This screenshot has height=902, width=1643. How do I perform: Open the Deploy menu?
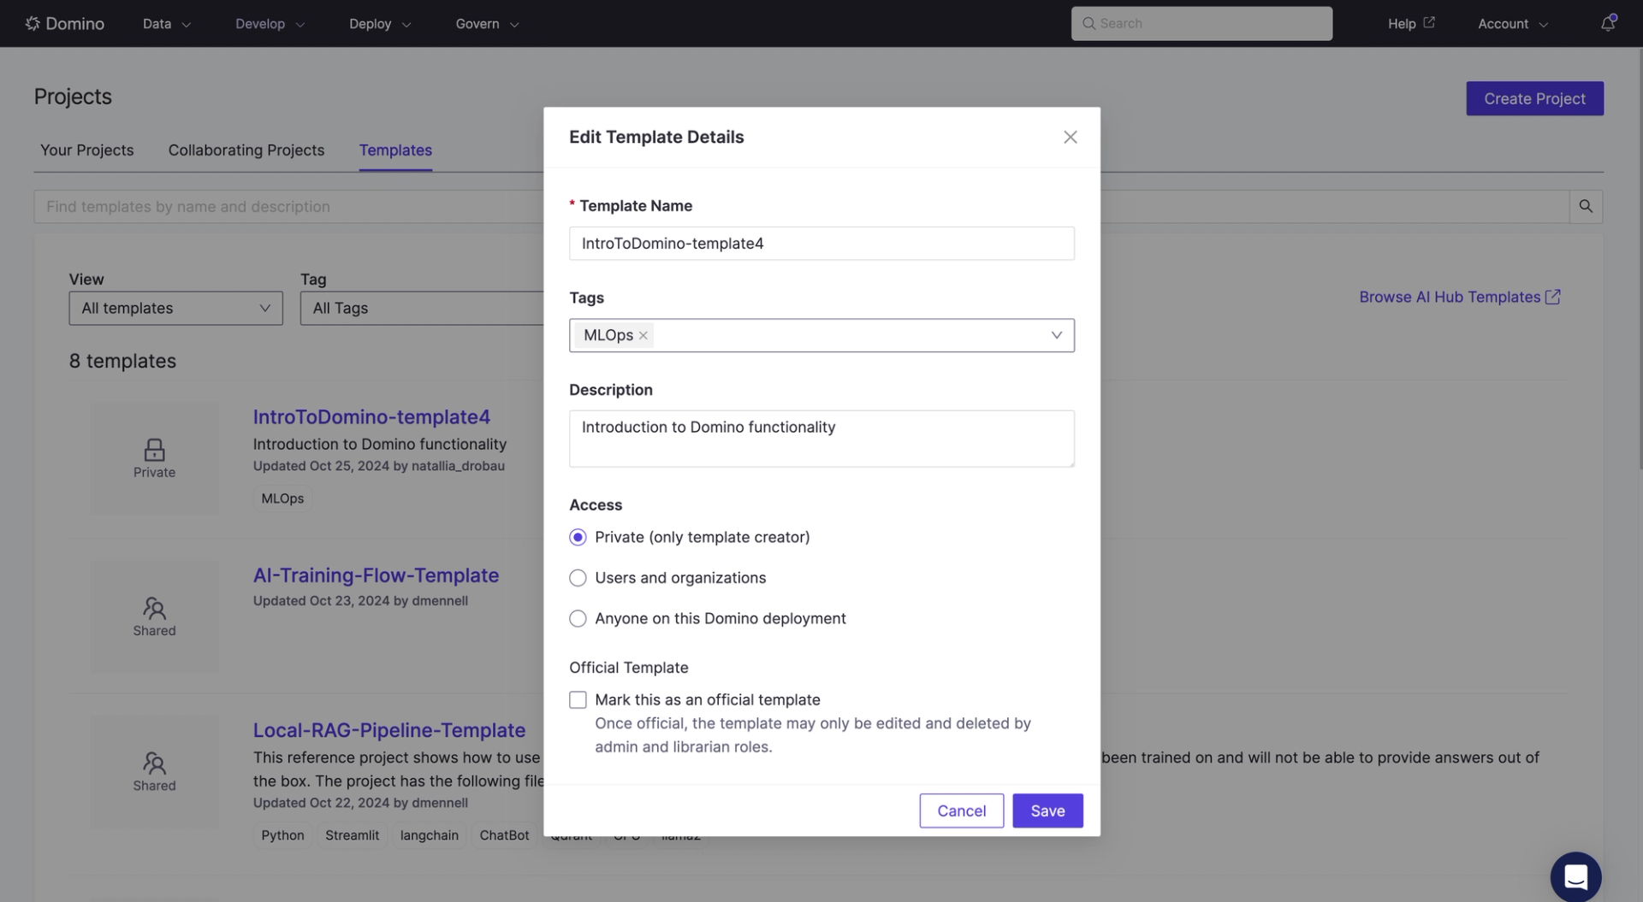point(380,24)
